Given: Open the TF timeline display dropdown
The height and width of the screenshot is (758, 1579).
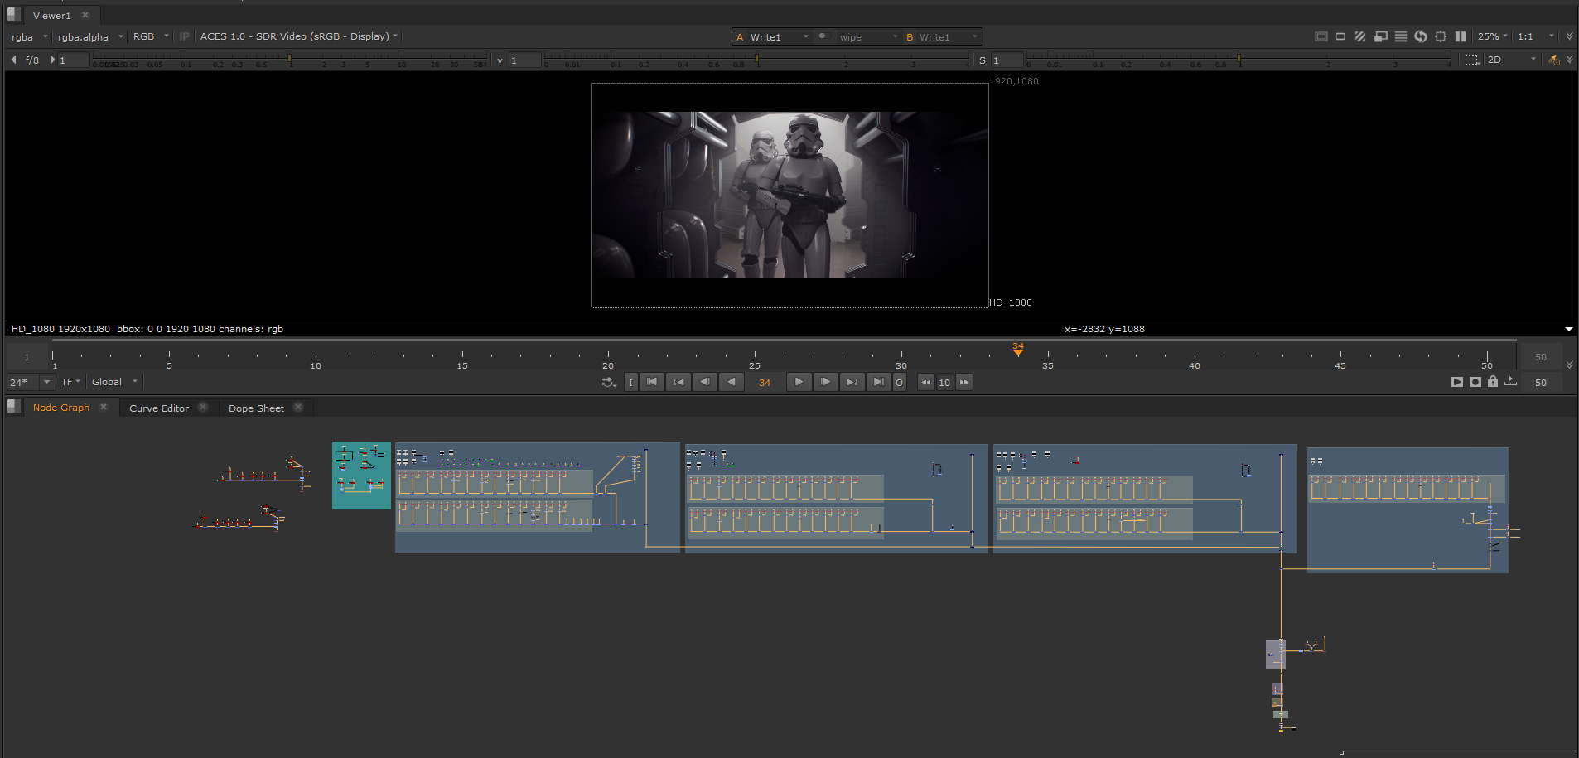Looking at the screenshot, I should tap(70, 382).
